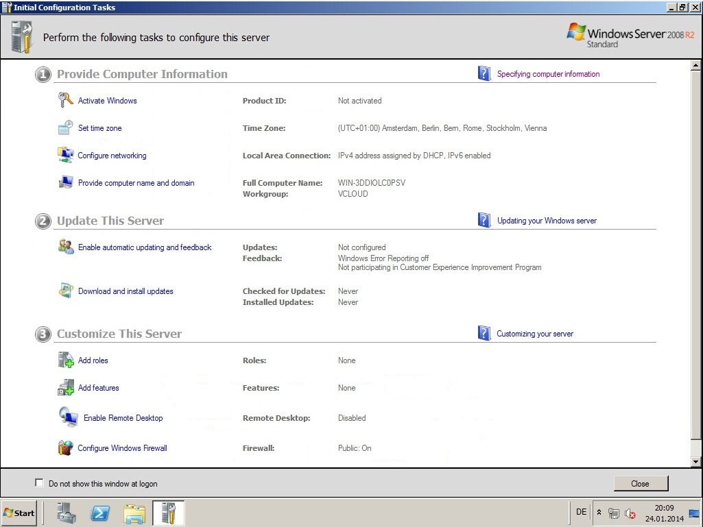Open the Configure networking link
This screenshot has height=527, width=703.
click(112, 156)
